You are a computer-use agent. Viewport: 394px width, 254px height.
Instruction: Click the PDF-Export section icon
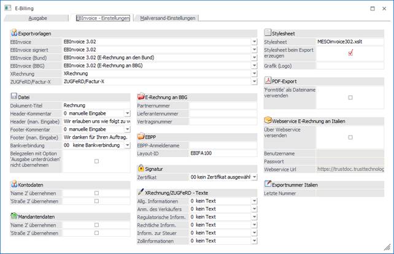coord(268,80)
